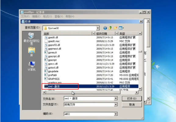The height and width of the screenshot is (122, 176).
Task: Open Computer (计算机) shortcut in sidebar
Action: (31, 66)
